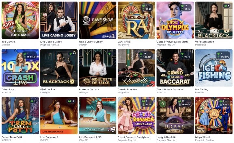The width and height of the screenshot is (234, 143).
Task: Open the Live Casino Lobby tile
Action: (x=59, y=20)
